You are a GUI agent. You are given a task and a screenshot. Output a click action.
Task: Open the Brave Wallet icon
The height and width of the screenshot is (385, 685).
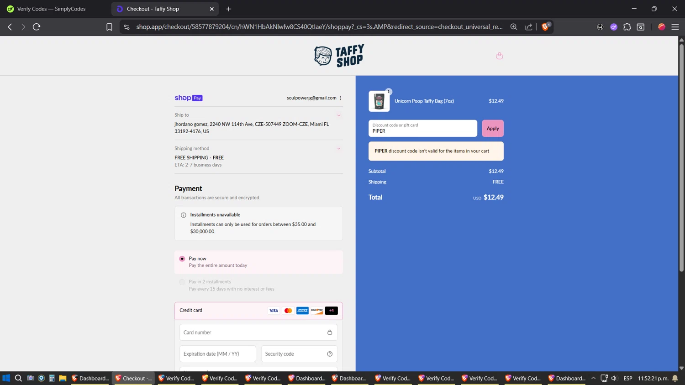point(600,27)
